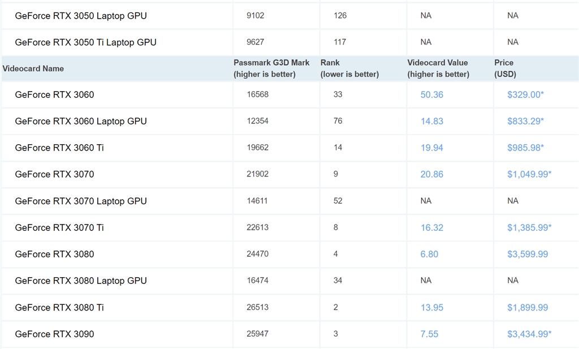This screenshot has height=349, width=579.
Task: Open the $1,049.99 price link
Action: pyautogui.click(x=529, y=174)
